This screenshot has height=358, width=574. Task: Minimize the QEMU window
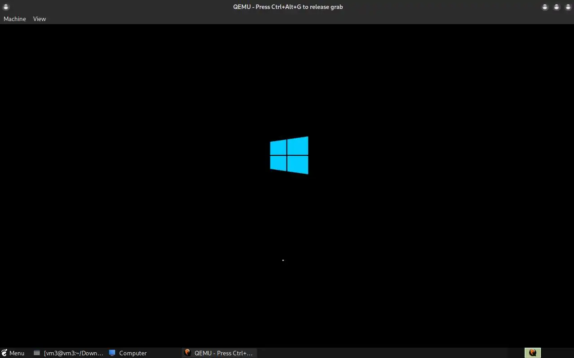[545, 7]
